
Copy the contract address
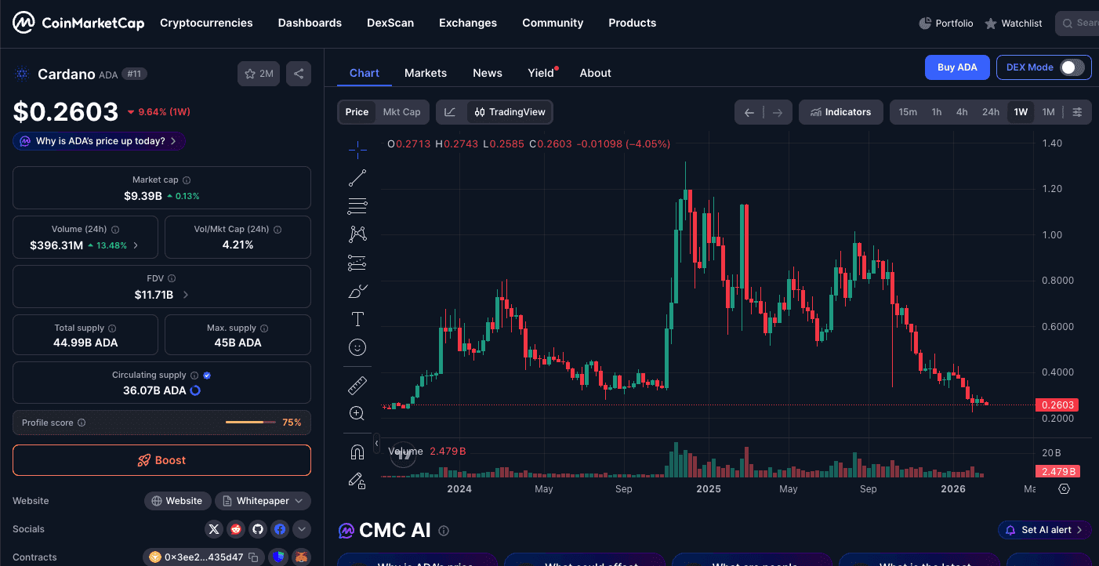pyautogui.click(x=253, y=557)
